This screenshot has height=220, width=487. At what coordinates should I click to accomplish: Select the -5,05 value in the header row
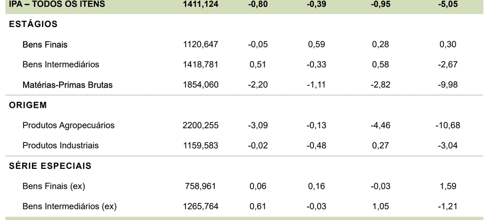[448, 5]
